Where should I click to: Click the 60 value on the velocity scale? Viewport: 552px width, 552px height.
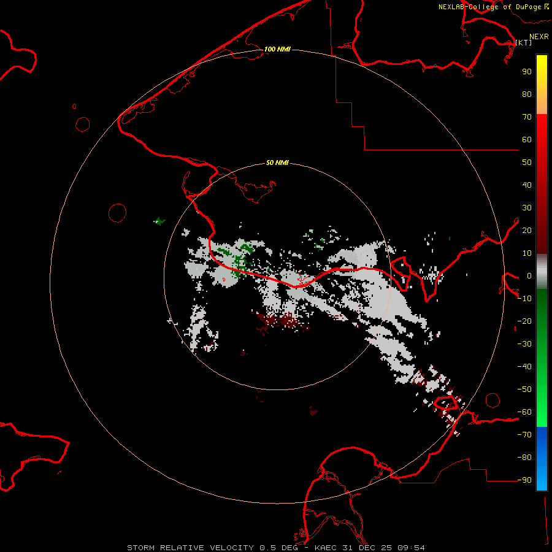click(x=527, y=140)
